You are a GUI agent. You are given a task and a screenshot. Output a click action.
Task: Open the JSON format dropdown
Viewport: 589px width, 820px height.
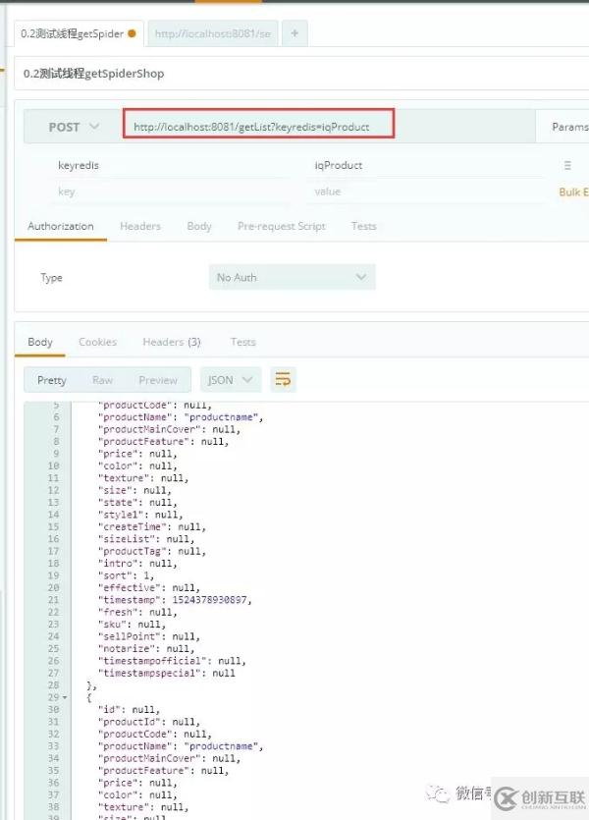pyautogui.click(x=231, y=380)
